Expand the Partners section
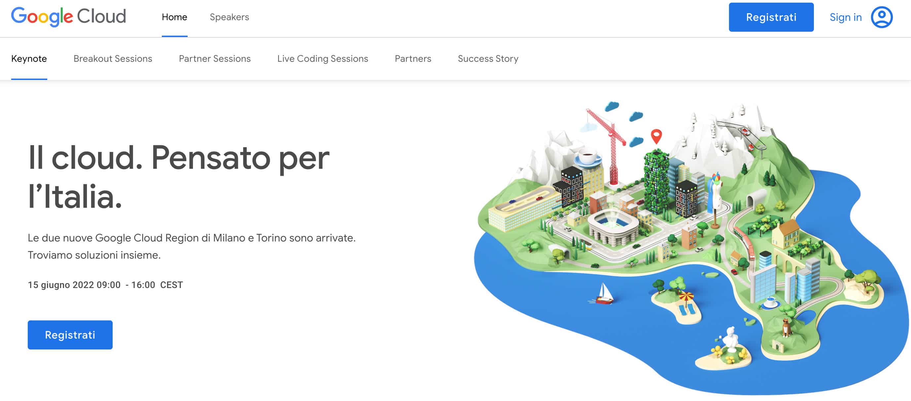Screen dimensions: 911x401 (x=413, y=59)
